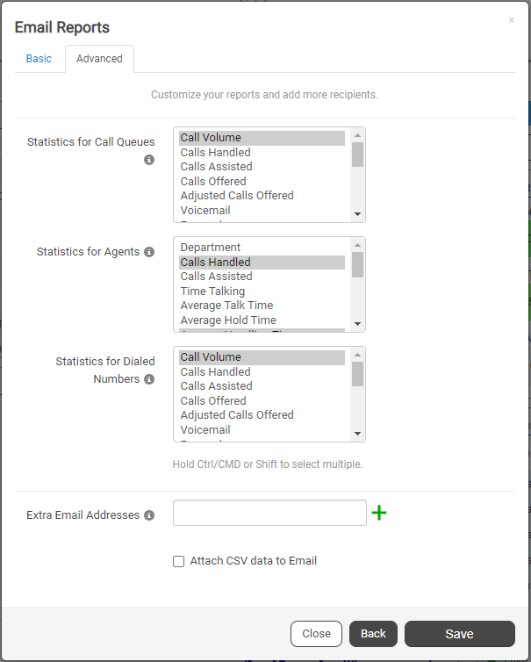Enable Attach CSV data to Email checkbox
This screenshot has width=531, height=662.
(x=178, y=562)
